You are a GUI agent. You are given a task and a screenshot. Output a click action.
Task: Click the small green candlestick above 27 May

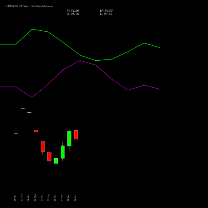[x=56, y=161]
